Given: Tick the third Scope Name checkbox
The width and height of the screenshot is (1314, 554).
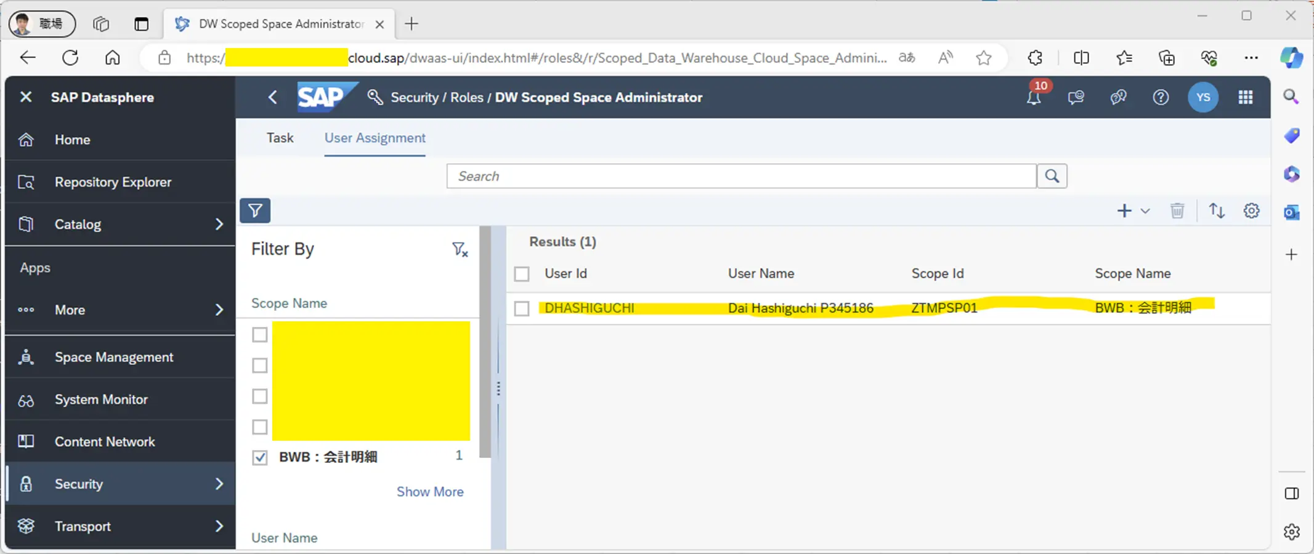Looking at the screenshot, I should pos(260,396).
